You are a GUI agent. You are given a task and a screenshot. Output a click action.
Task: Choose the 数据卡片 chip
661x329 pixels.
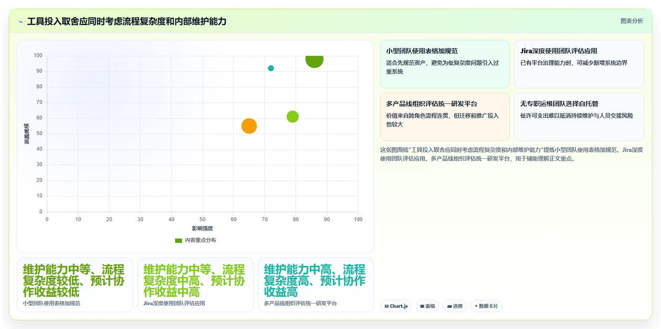pyautogui.click(x=486, y=306)
